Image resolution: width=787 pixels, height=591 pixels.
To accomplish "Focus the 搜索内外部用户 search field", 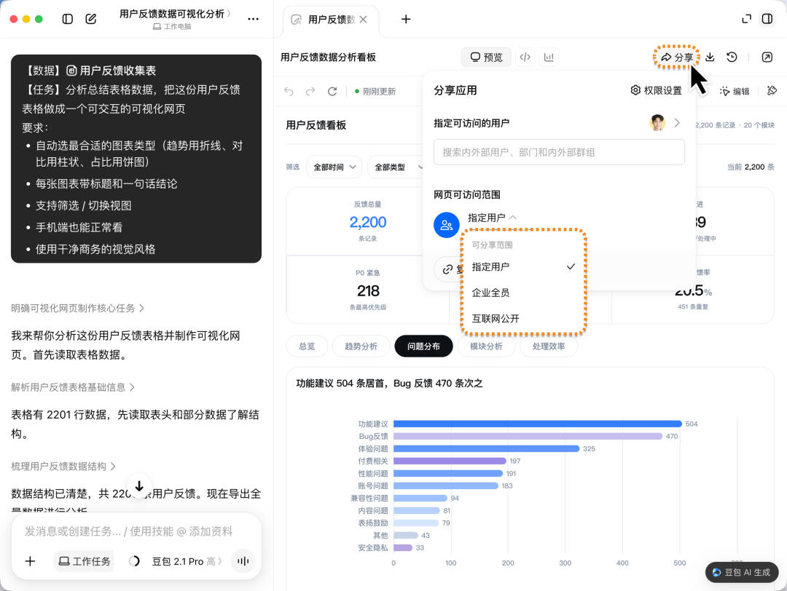I will 559,152.
